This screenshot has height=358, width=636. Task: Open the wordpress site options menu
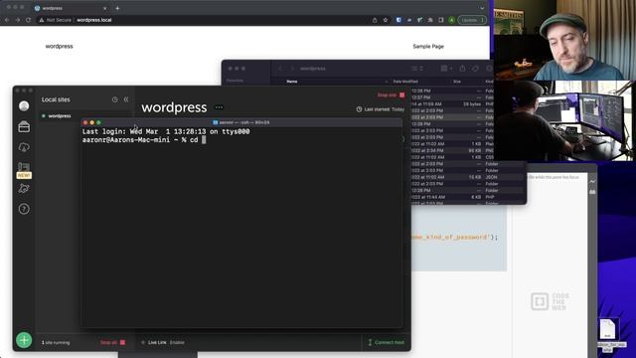tap(219, 107)
